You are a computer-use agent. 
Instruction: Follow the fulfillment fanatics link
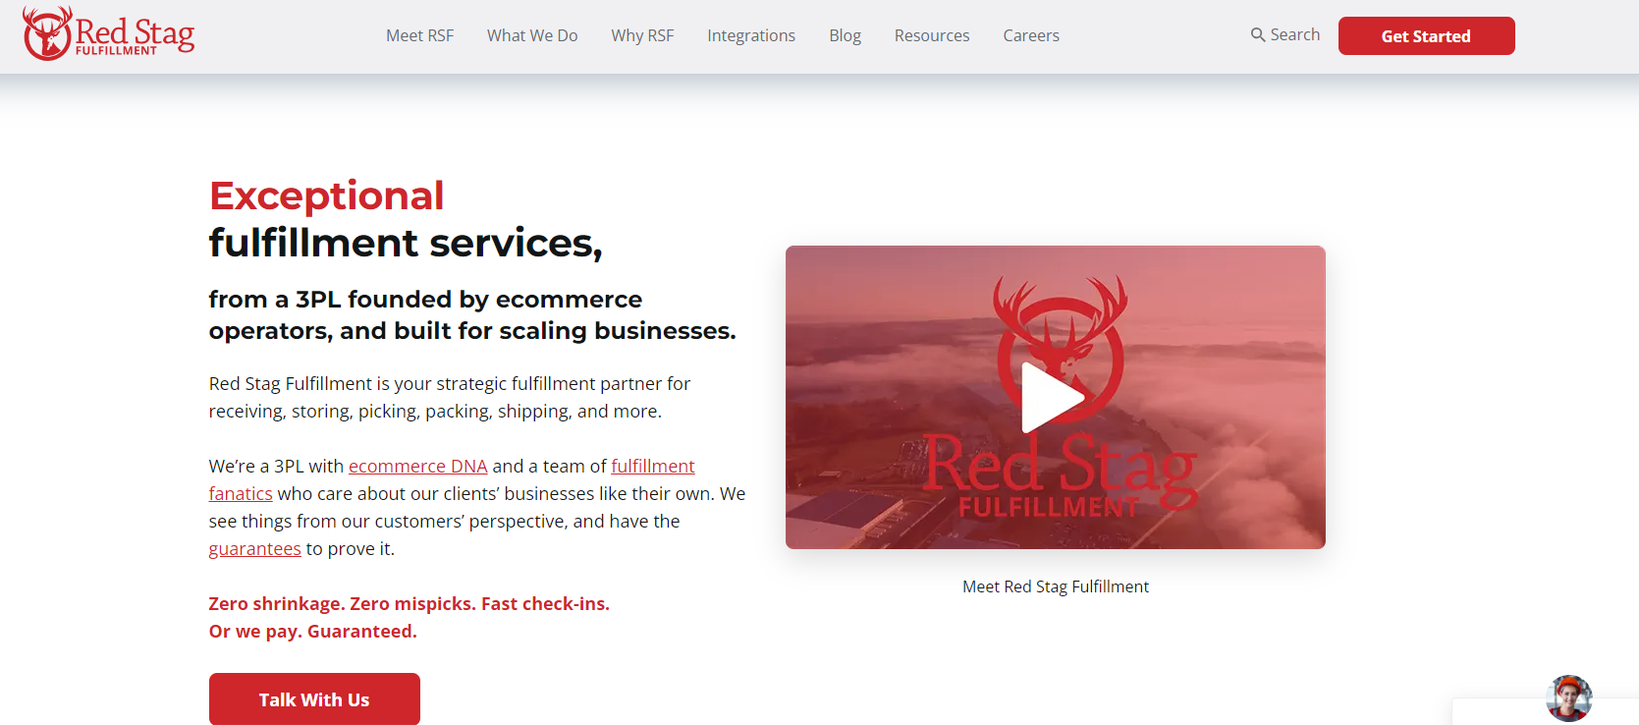pos(653,466)
